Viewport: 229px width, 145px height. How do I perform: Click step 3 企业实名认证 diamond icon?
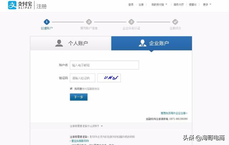pos(131,22)
